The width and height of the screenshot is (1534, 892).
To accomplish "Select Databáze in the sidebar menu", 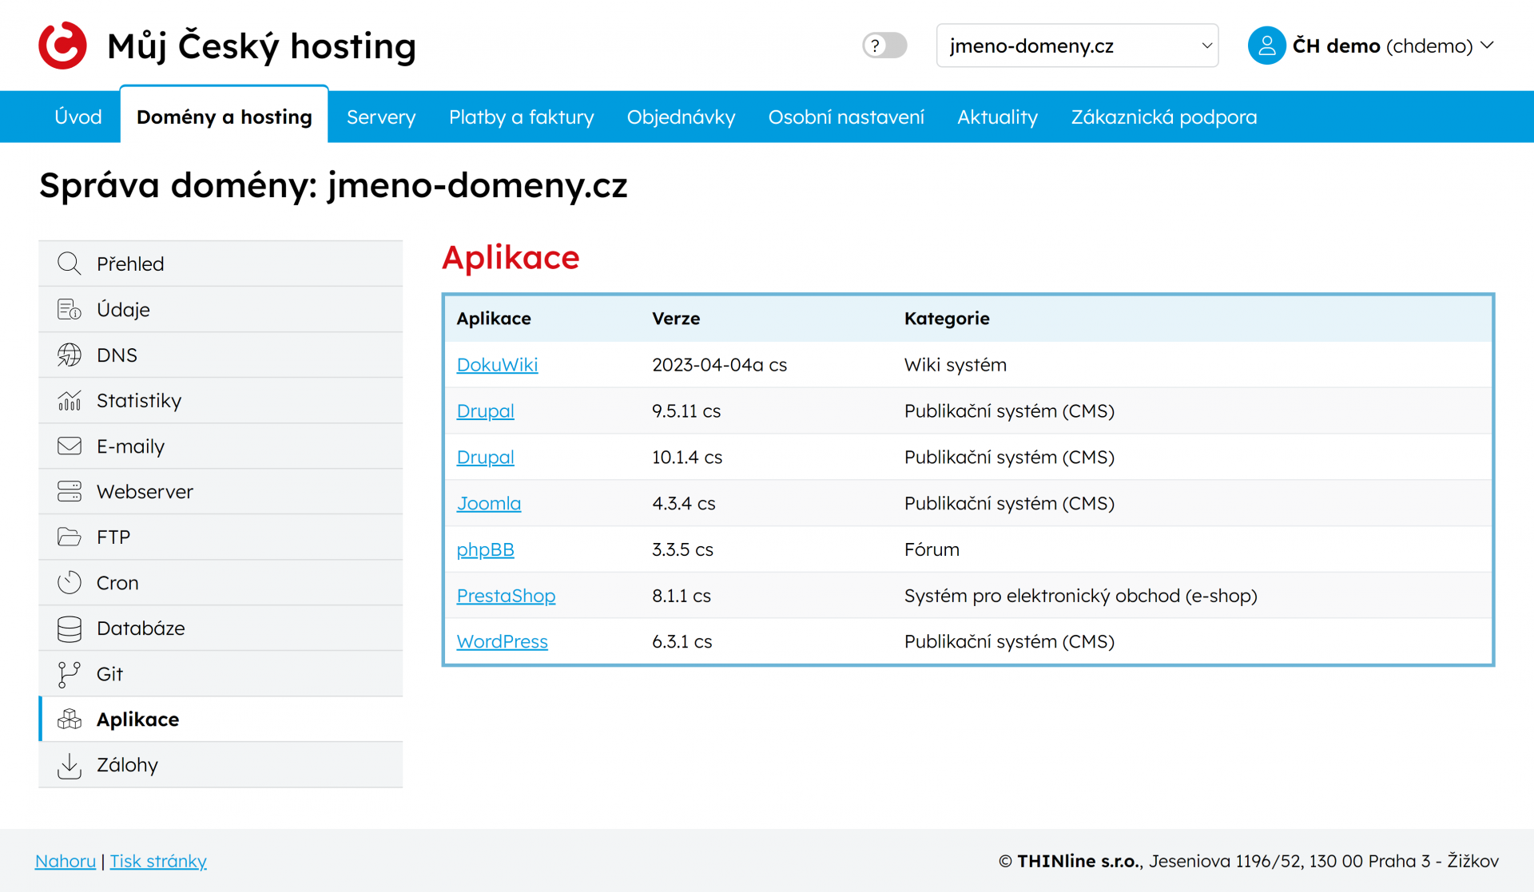I will [221, 628].
